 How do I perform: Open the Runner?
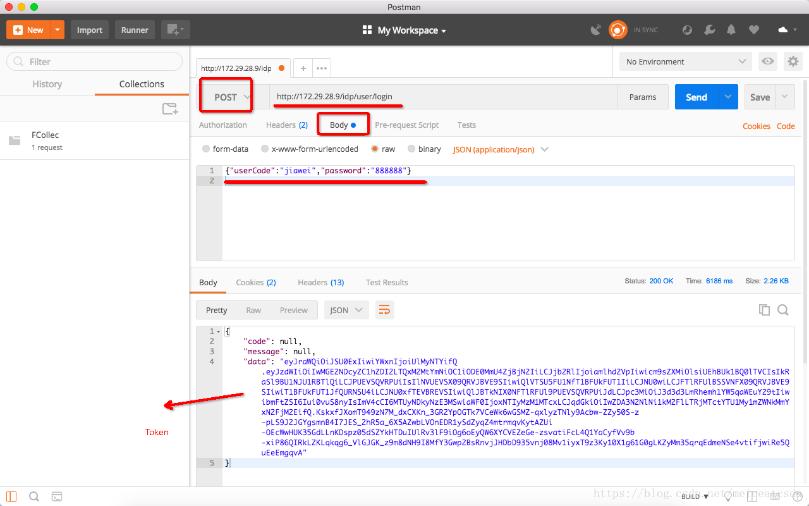135,30
